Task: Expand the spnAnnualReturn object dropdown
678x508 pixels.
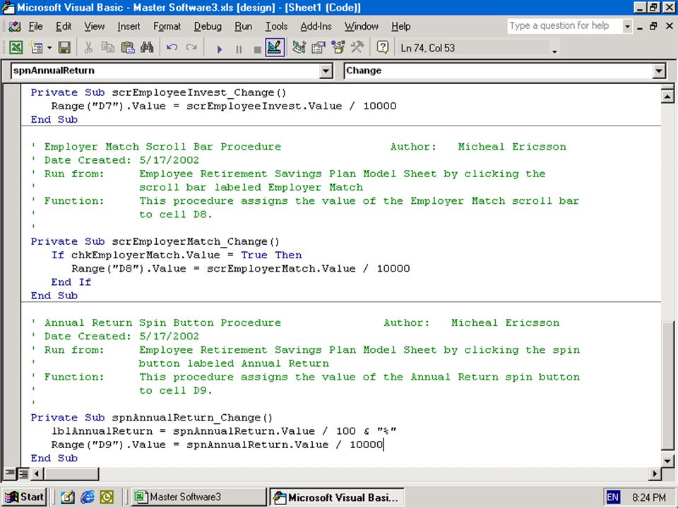Action: pos(326,71)
